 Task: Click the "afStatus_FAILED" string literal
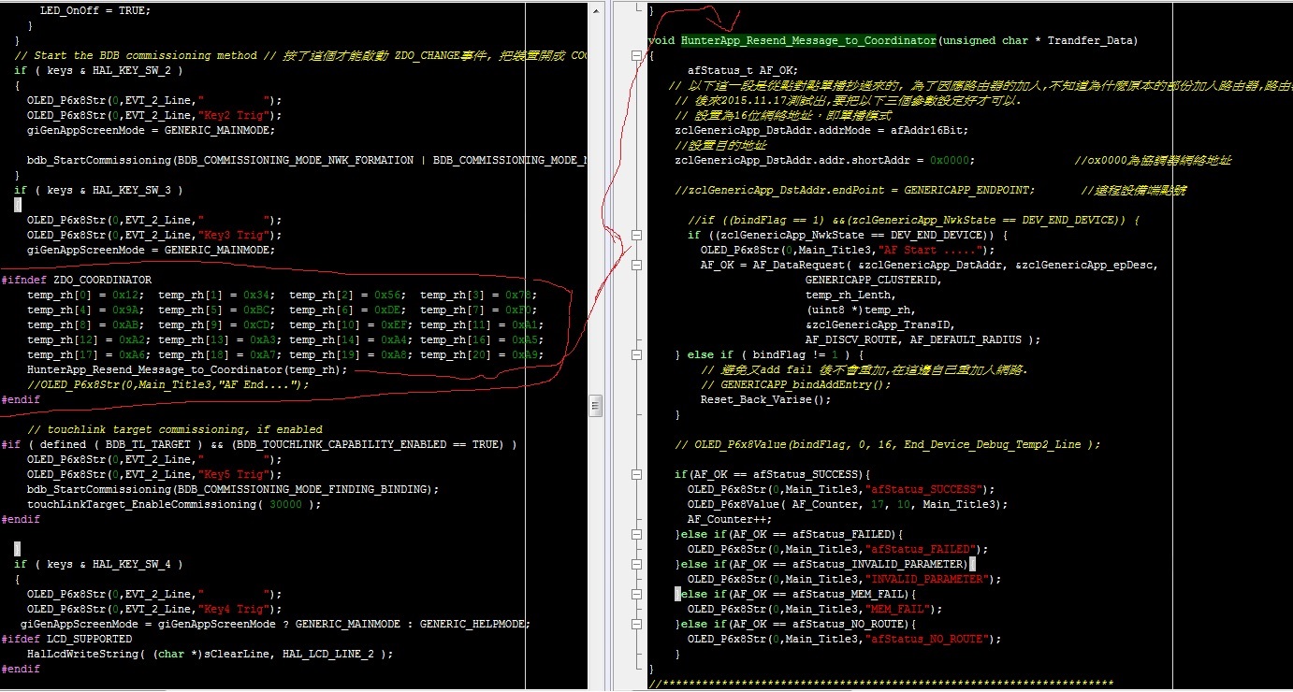tap(920, 549)
